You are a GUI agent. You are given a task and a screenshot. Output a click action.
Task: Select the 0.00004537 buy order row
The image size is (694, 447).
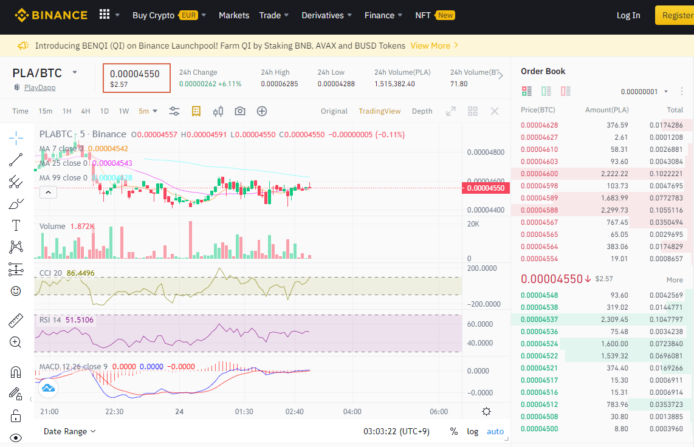(x=602, y=319)
